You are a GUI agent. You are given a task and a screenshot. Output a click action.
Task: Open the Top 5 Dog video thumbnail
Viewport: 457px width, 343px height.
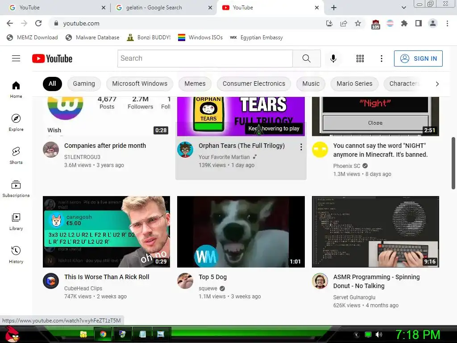click(x=241, y=232)
